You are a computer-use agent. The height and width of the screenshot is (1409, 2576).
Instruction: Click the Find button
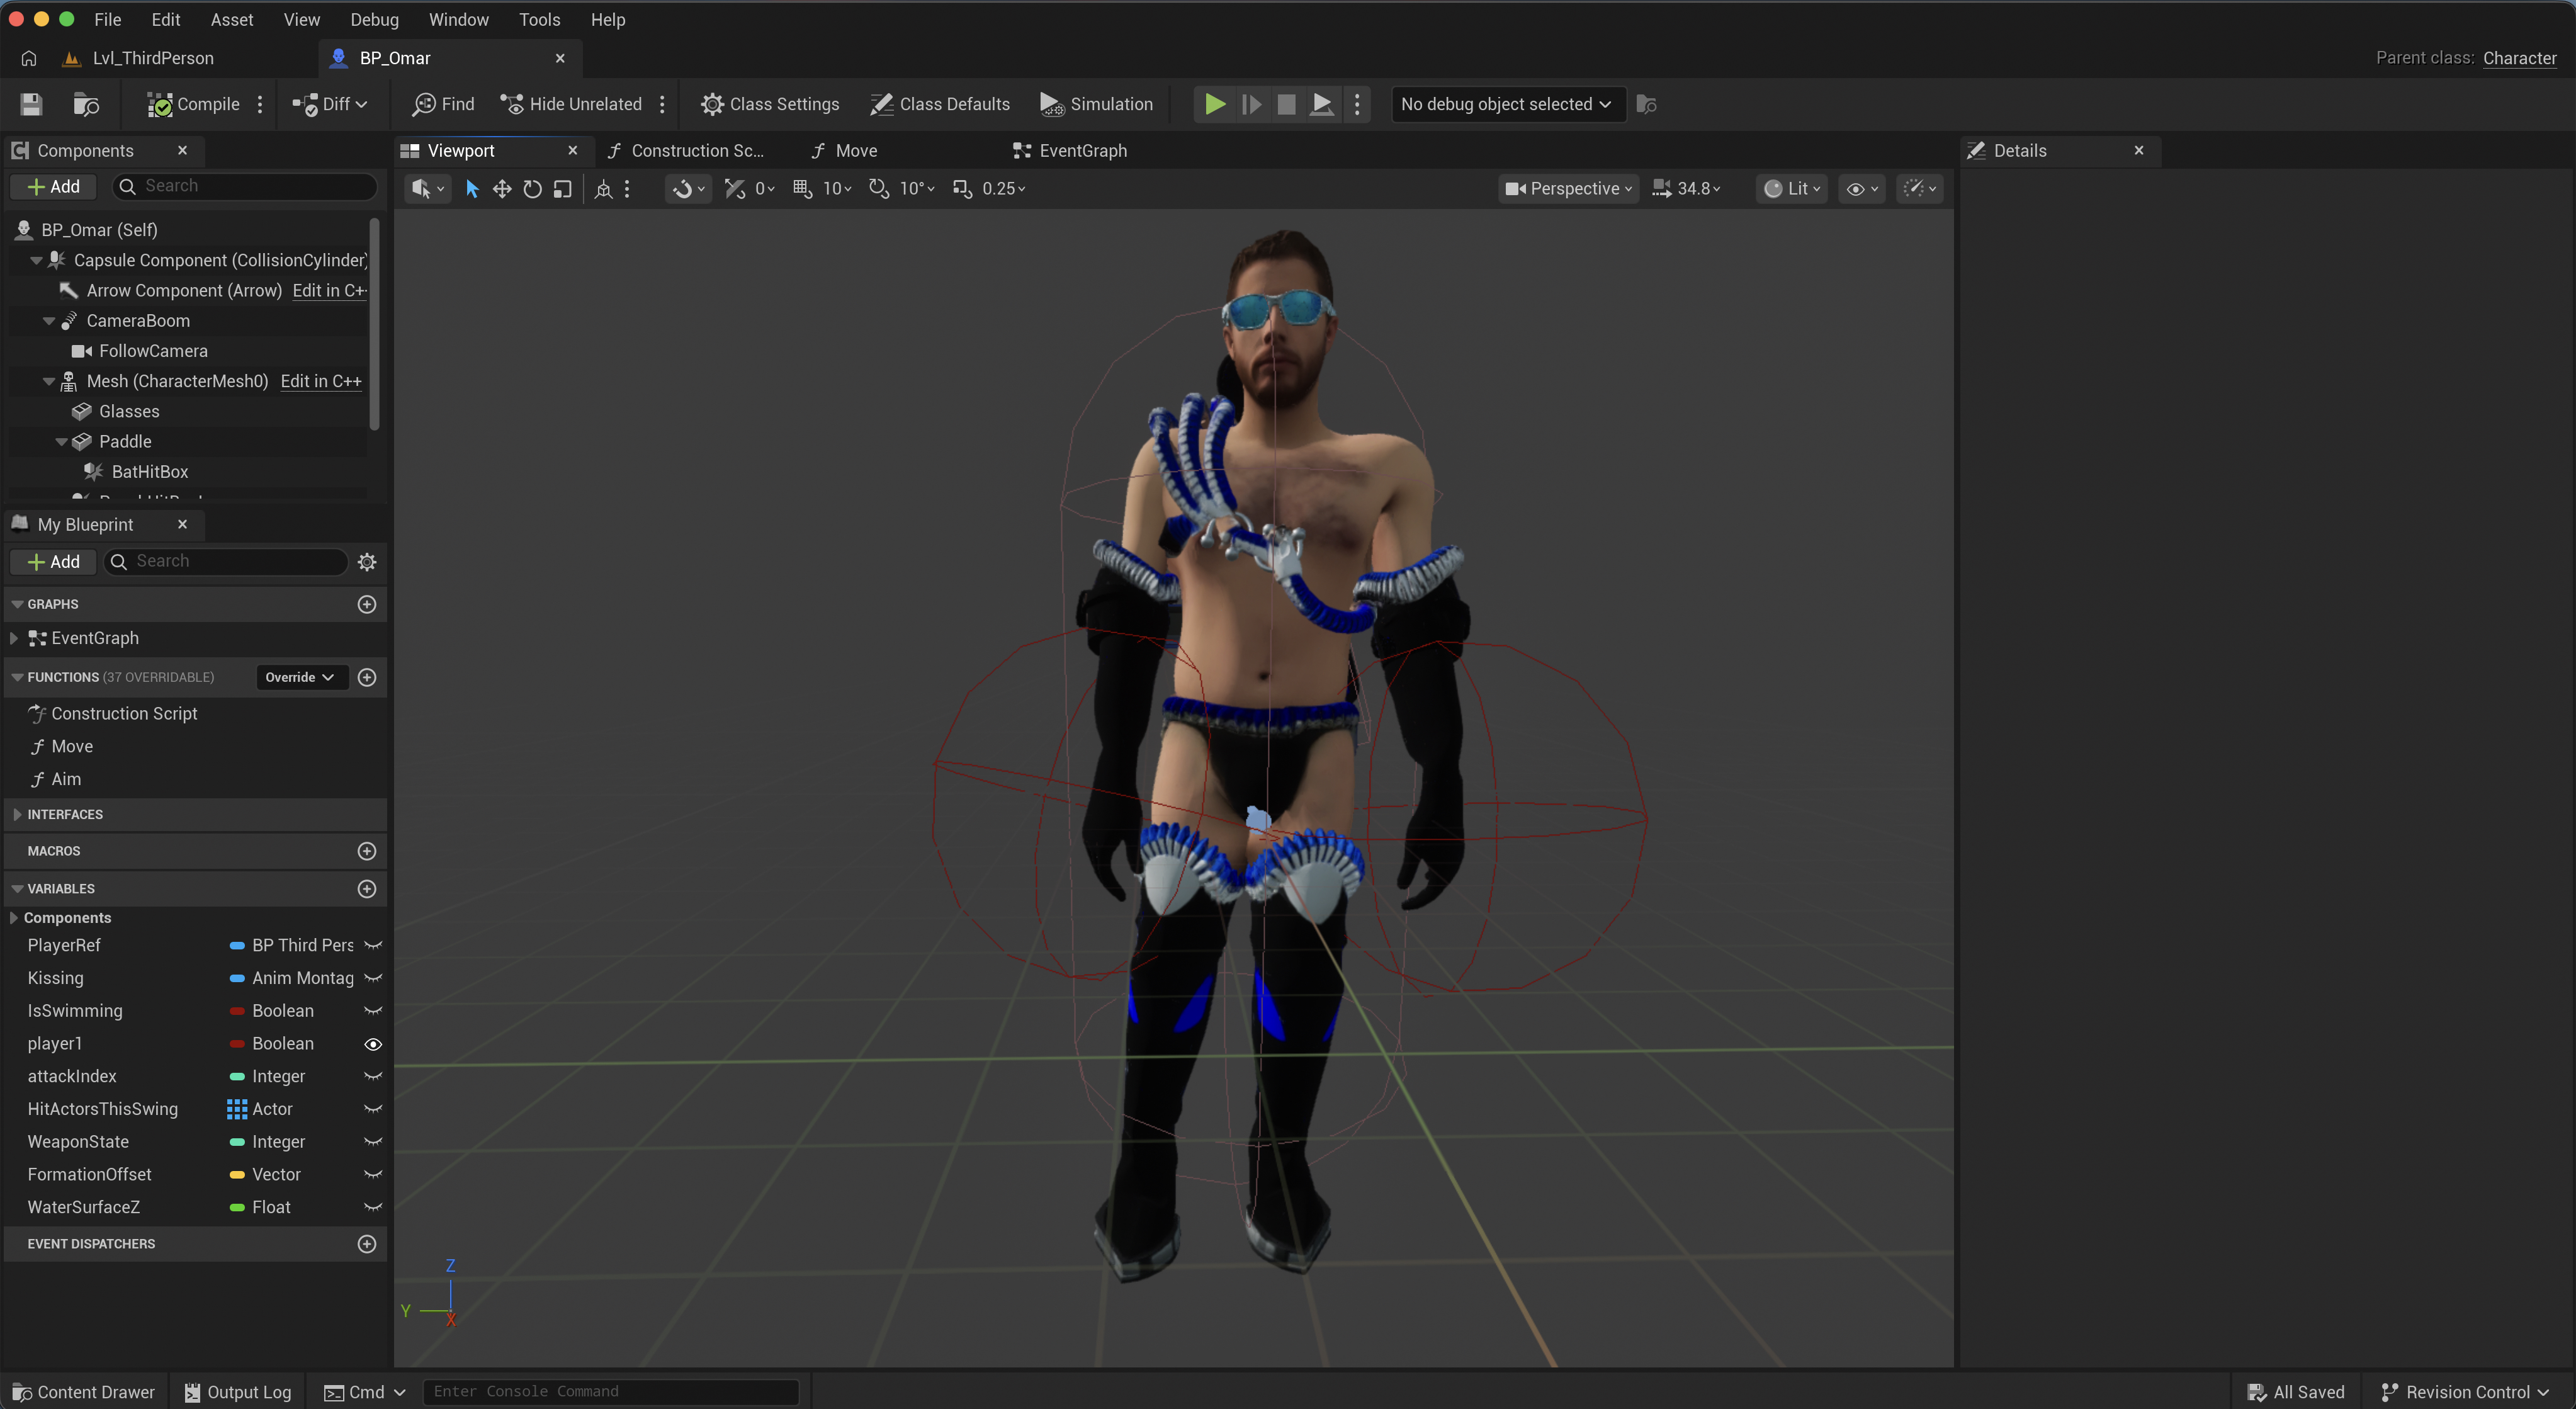coord(444,104)
